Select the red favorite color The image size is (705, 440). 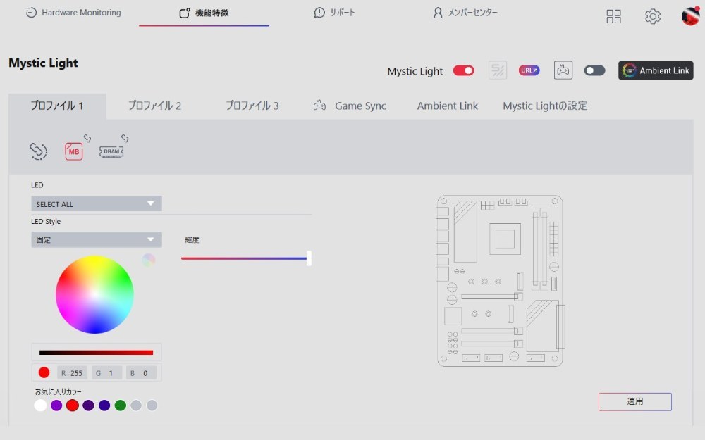(73, 406)
